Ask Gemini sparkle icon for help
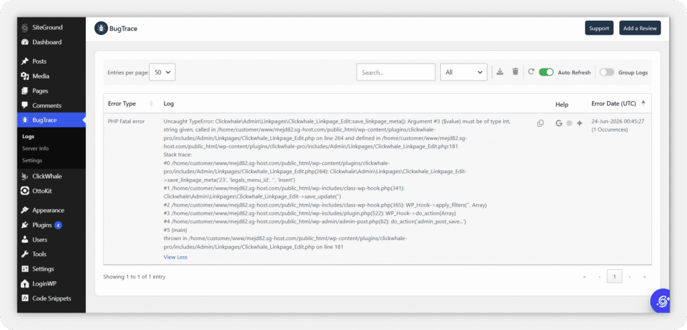 (580, 123)
